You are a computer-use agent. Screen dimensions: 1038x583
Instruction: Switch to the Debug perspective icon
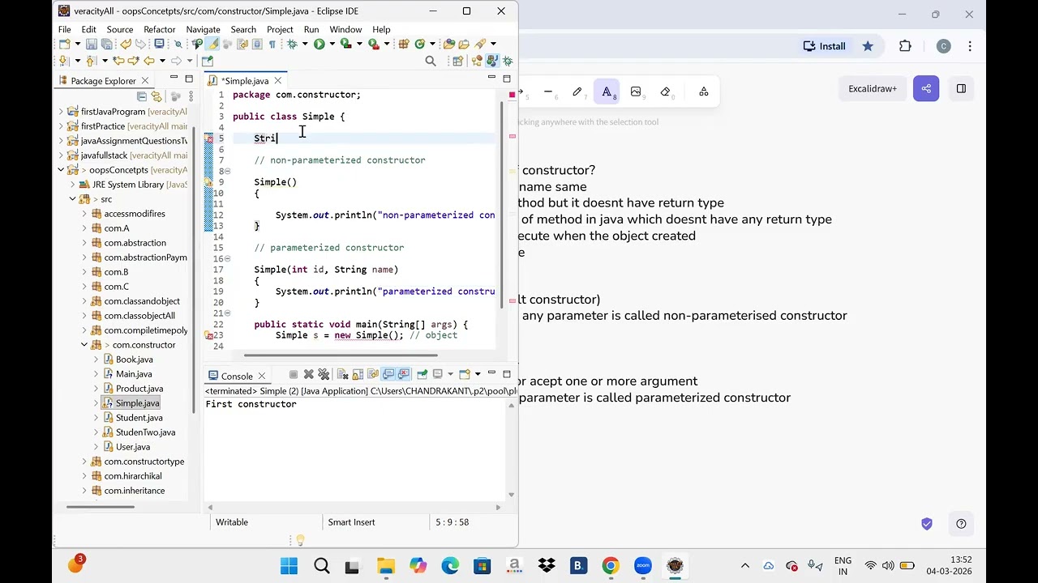pos(508,61)
